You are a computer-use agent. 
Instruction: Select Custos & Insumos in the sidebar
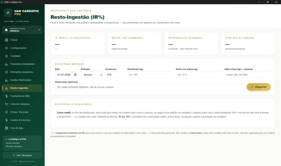22,120
